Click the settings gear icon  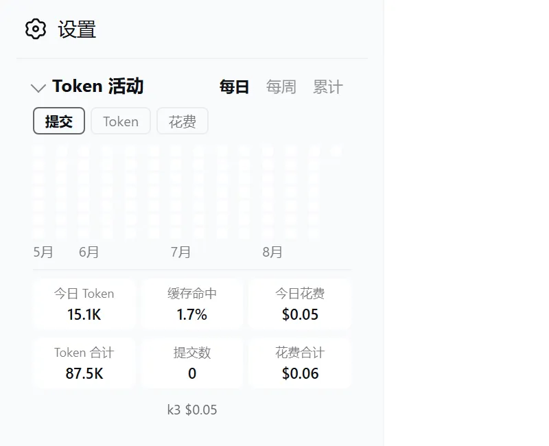click(36, 29)
